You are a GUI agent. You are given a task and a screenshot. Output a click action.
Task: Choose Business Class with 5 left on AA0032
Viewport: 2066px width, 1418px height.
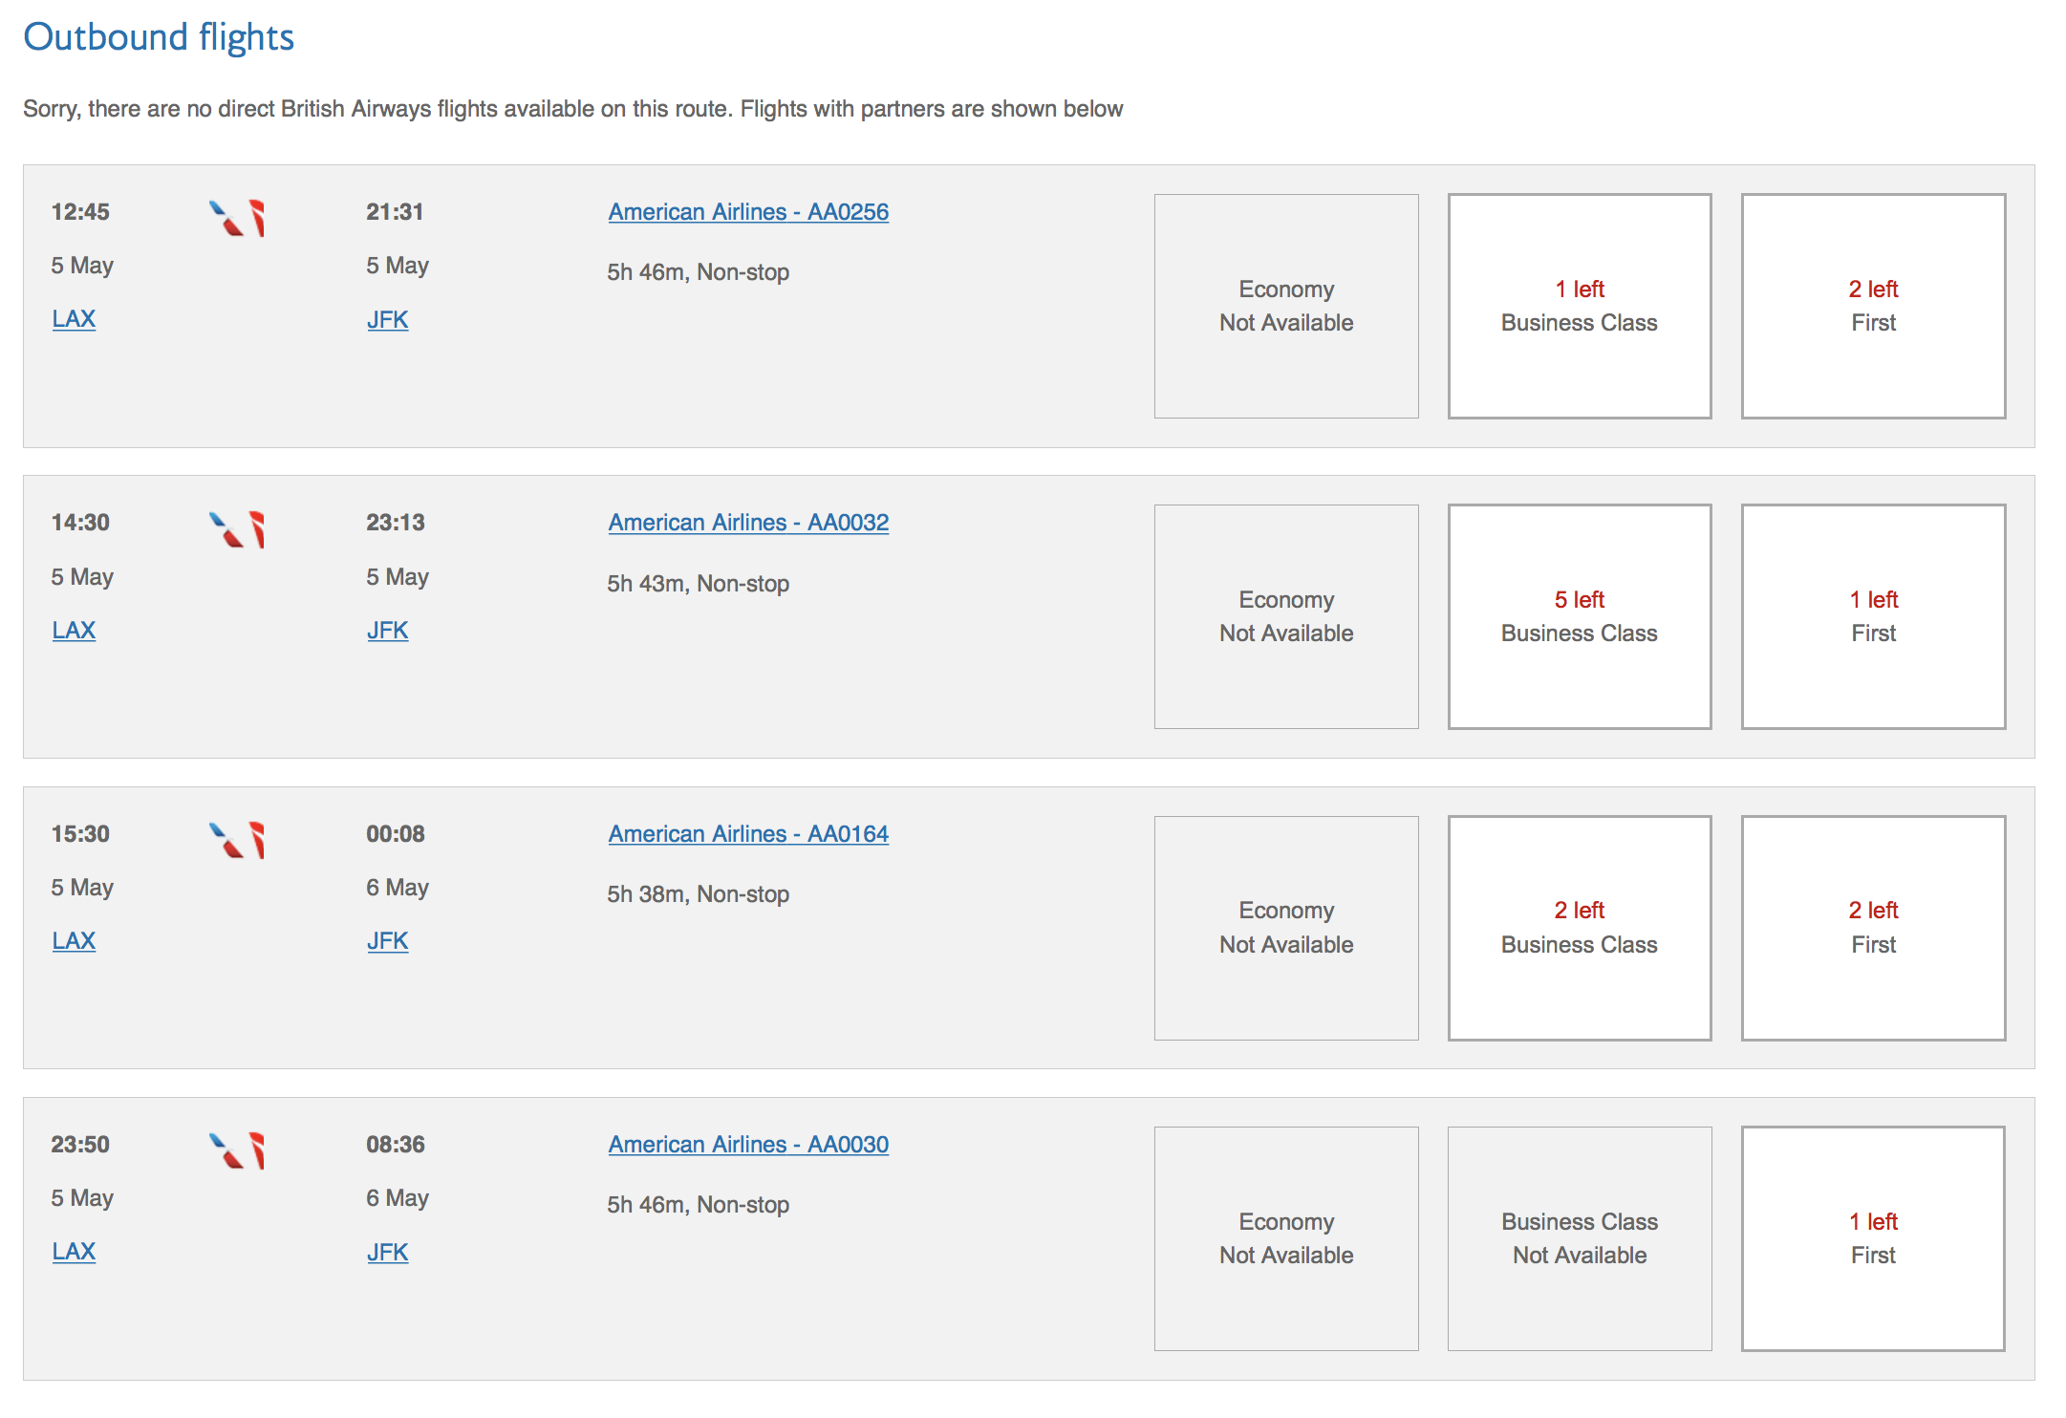click(x=1579, y=616)
